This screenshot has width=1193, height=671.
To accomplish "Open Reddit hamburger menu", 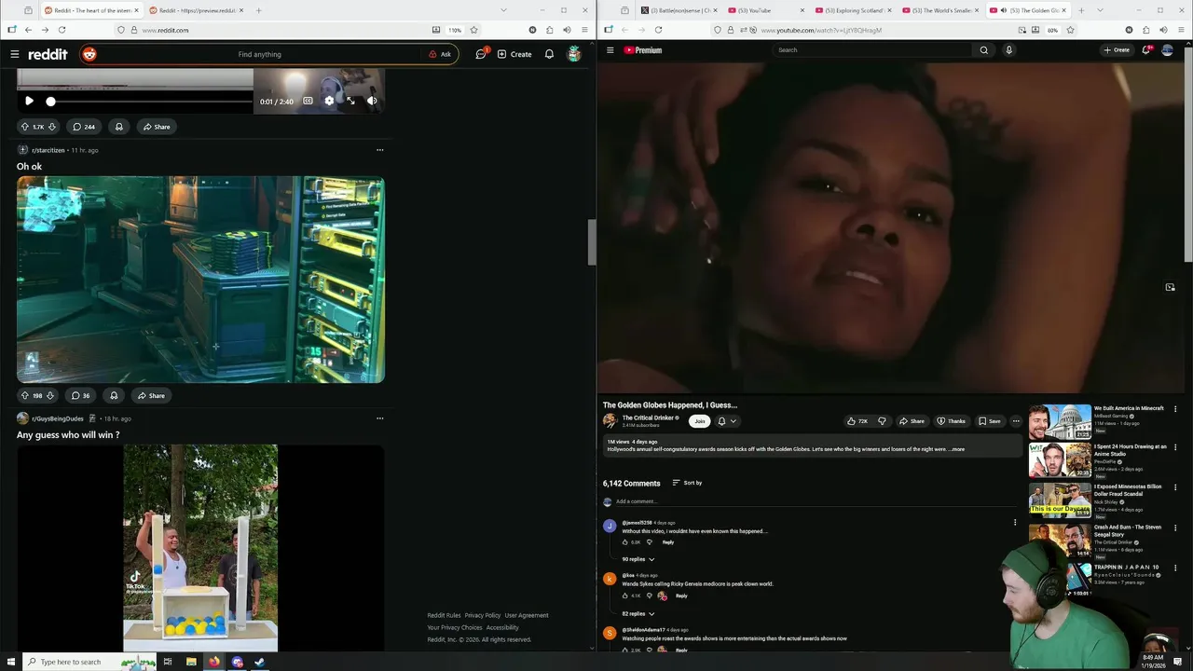I will point(15,54).
